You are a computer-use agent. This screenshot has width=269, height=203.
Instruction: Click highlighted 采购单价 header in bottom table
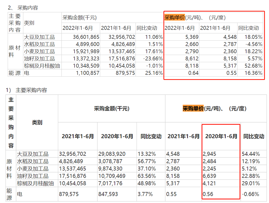pos(193,108)
